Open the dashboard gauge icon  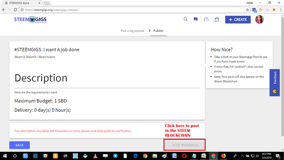(x=206, y=19)
